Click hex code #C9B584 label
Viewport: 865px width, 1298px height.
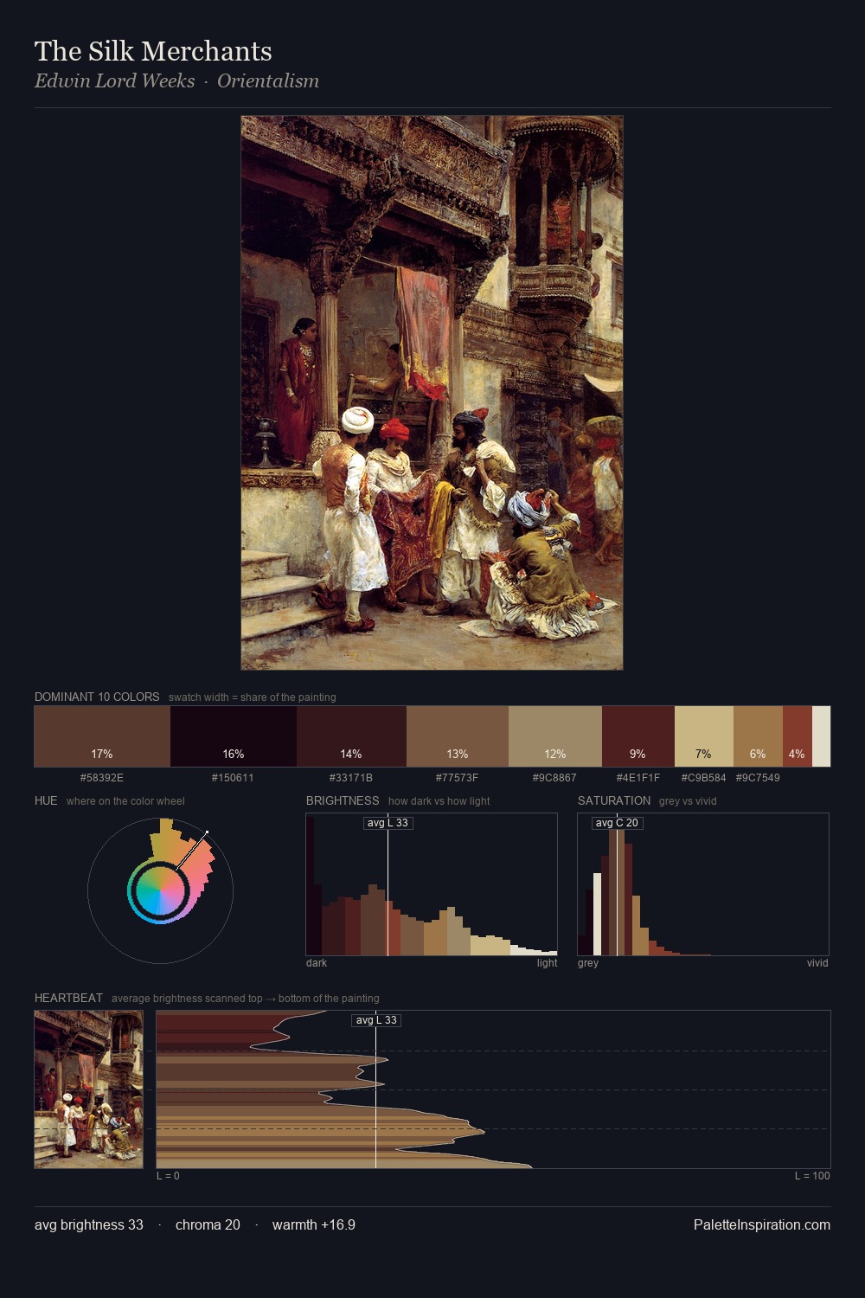tap(703, 778)
